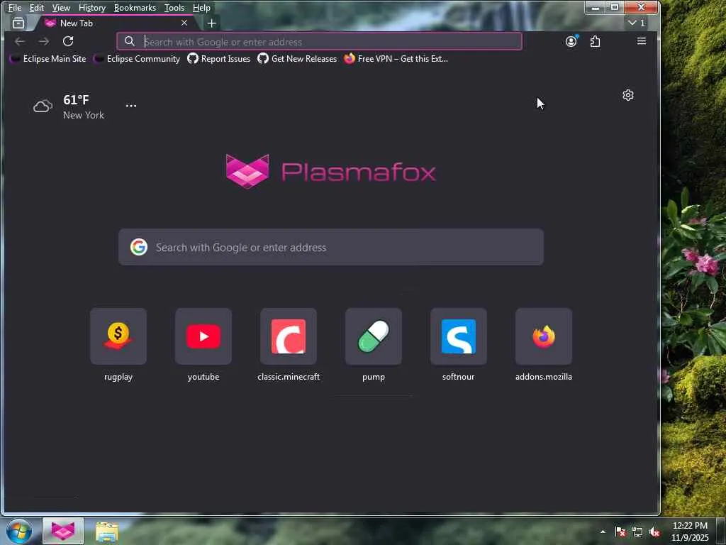The width and height of the screenshot is (726, 545).
Task: Reload the current page
Action: pyautogui.click(x=68, y=41)
